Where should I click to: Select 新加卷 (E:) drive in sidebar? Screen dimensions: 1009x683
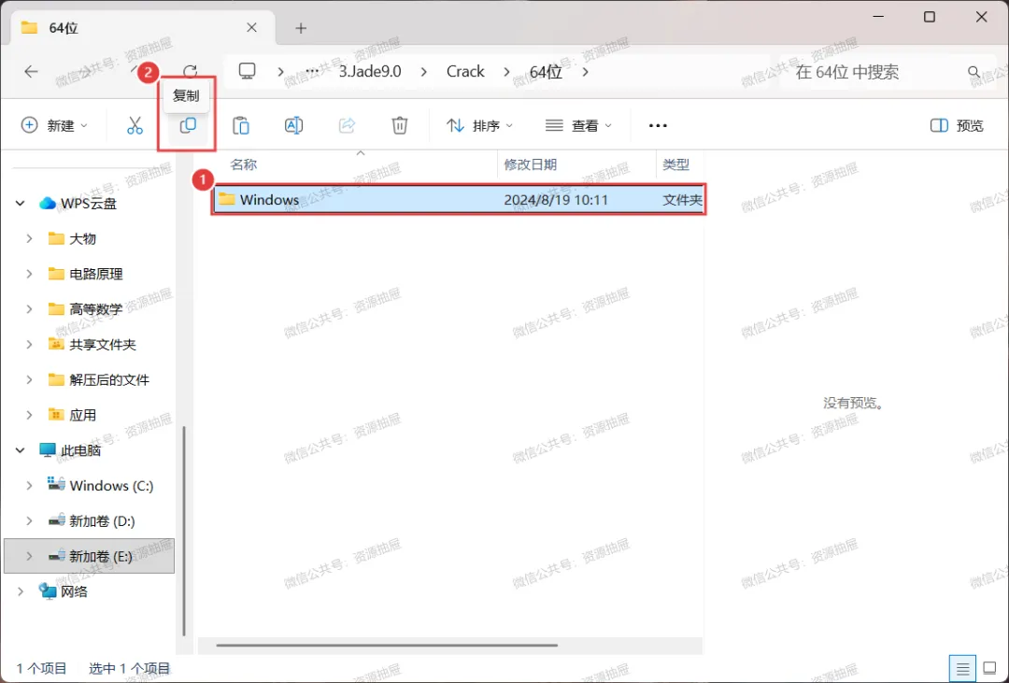(90, 556)
